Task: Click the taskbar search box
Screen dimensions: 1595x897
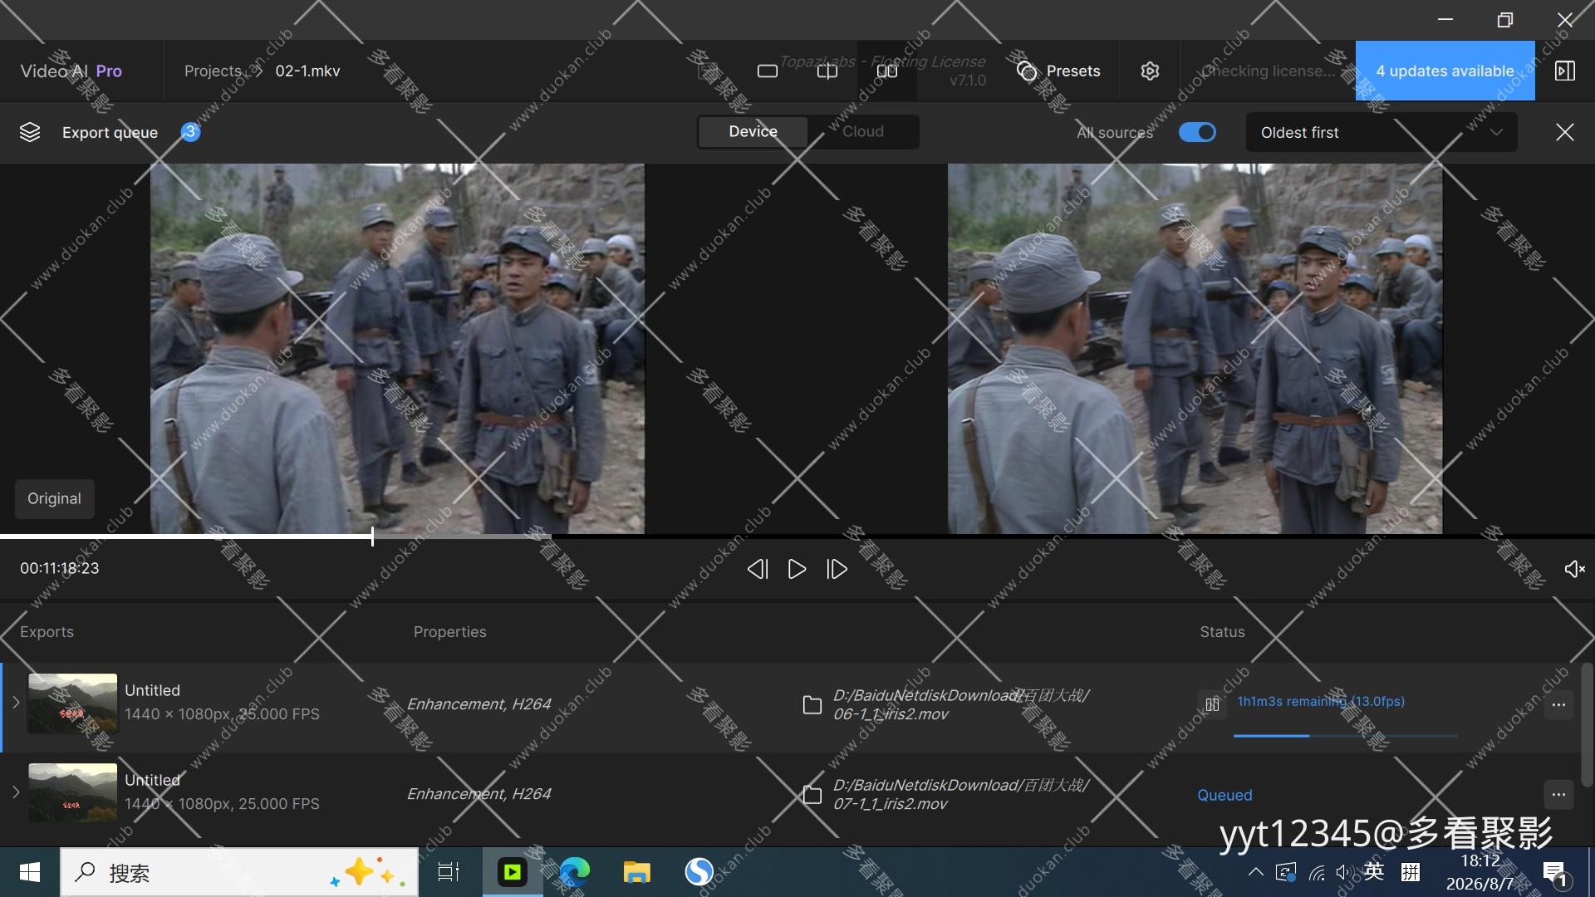Action: [x=239, y=872]
